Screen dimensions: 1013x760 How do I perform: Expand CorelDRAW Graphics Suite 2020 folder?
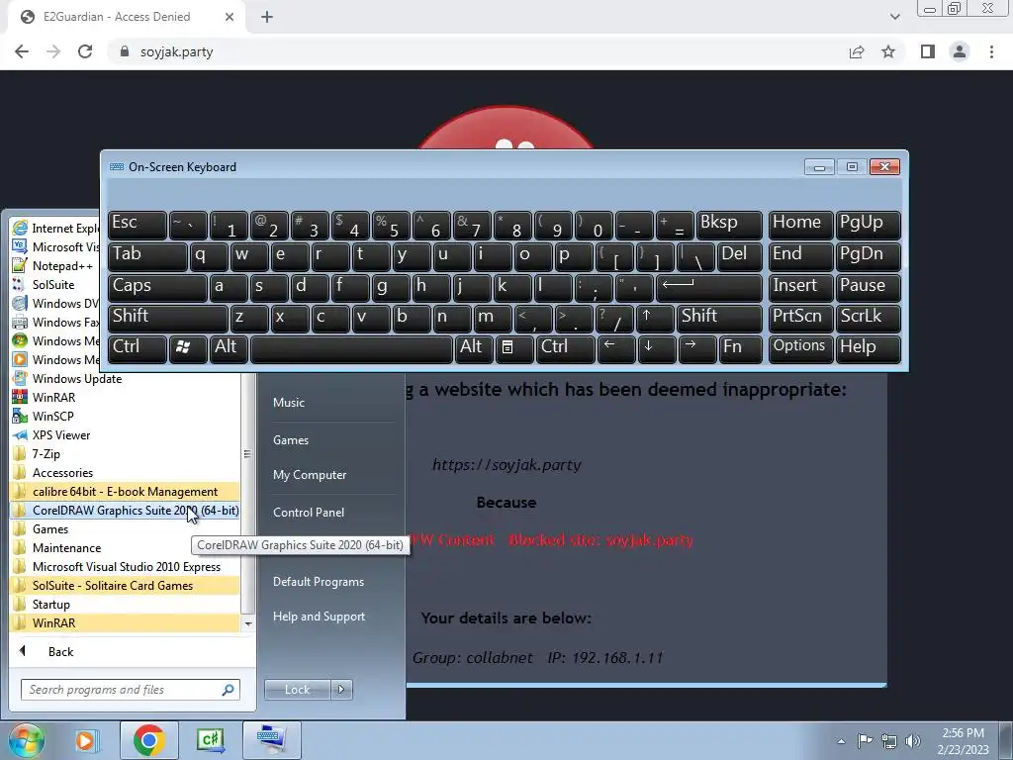(x=125, y=510)
